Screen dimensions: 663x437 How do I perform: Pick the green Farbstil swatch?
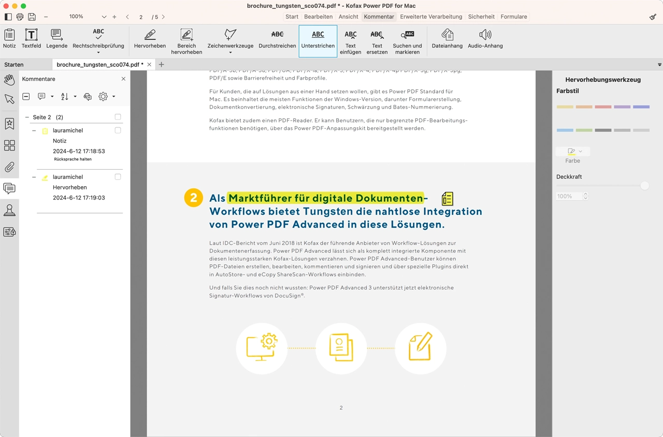click(x=584, y=130)
